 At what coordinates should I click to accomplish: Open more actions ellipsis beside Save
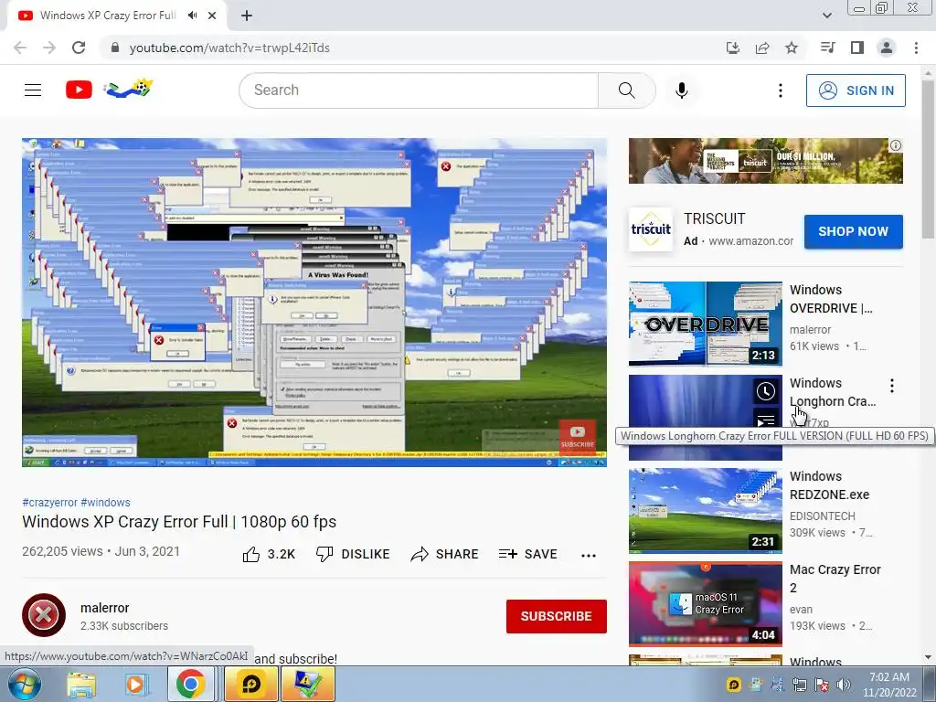[x=589, y=555]
